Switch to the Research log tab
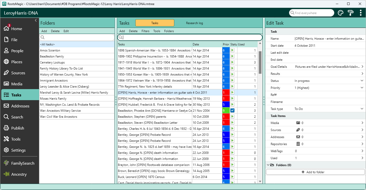The width and height of the screenshot is (366, 190). [x=194, y=23]
